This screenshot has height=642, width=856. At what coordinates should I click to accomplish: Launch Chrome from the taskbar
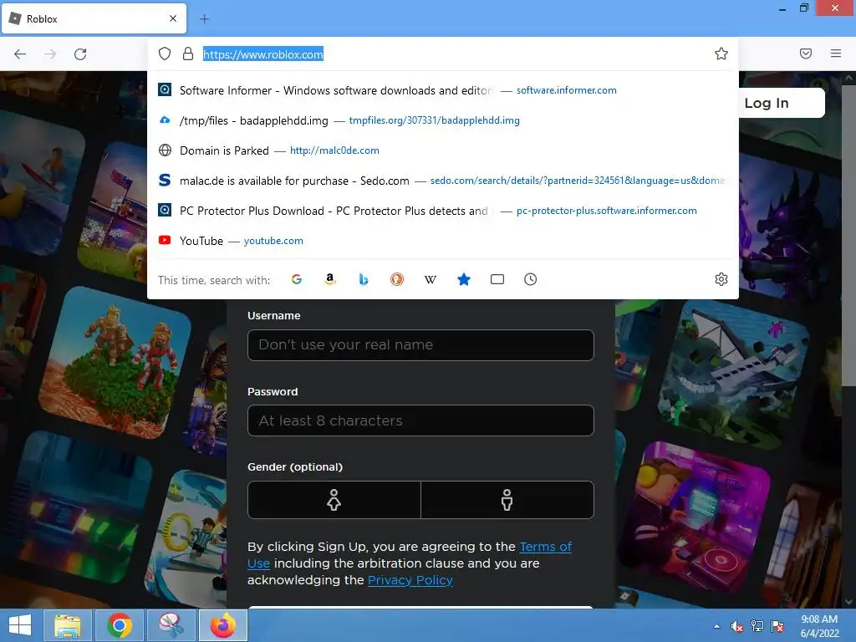[119, 625]
